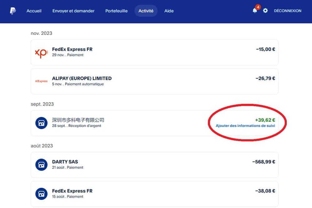Click the sept. 2023 heading
The image size is (312, 208).
(42, 104)
